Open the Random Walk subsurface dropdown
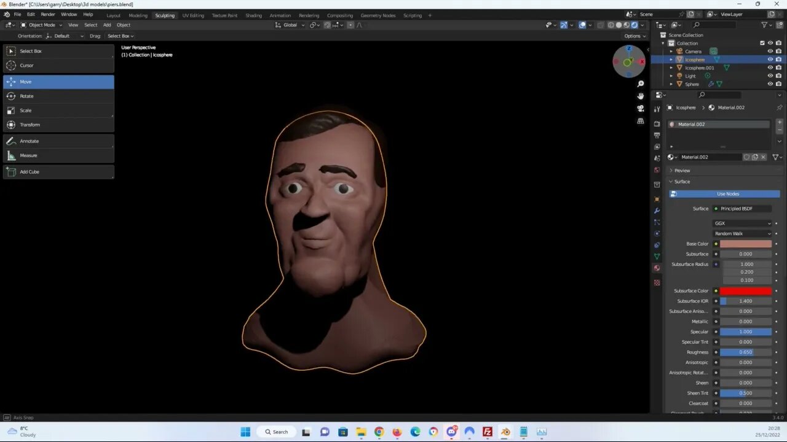 click(x=742, y=233)
